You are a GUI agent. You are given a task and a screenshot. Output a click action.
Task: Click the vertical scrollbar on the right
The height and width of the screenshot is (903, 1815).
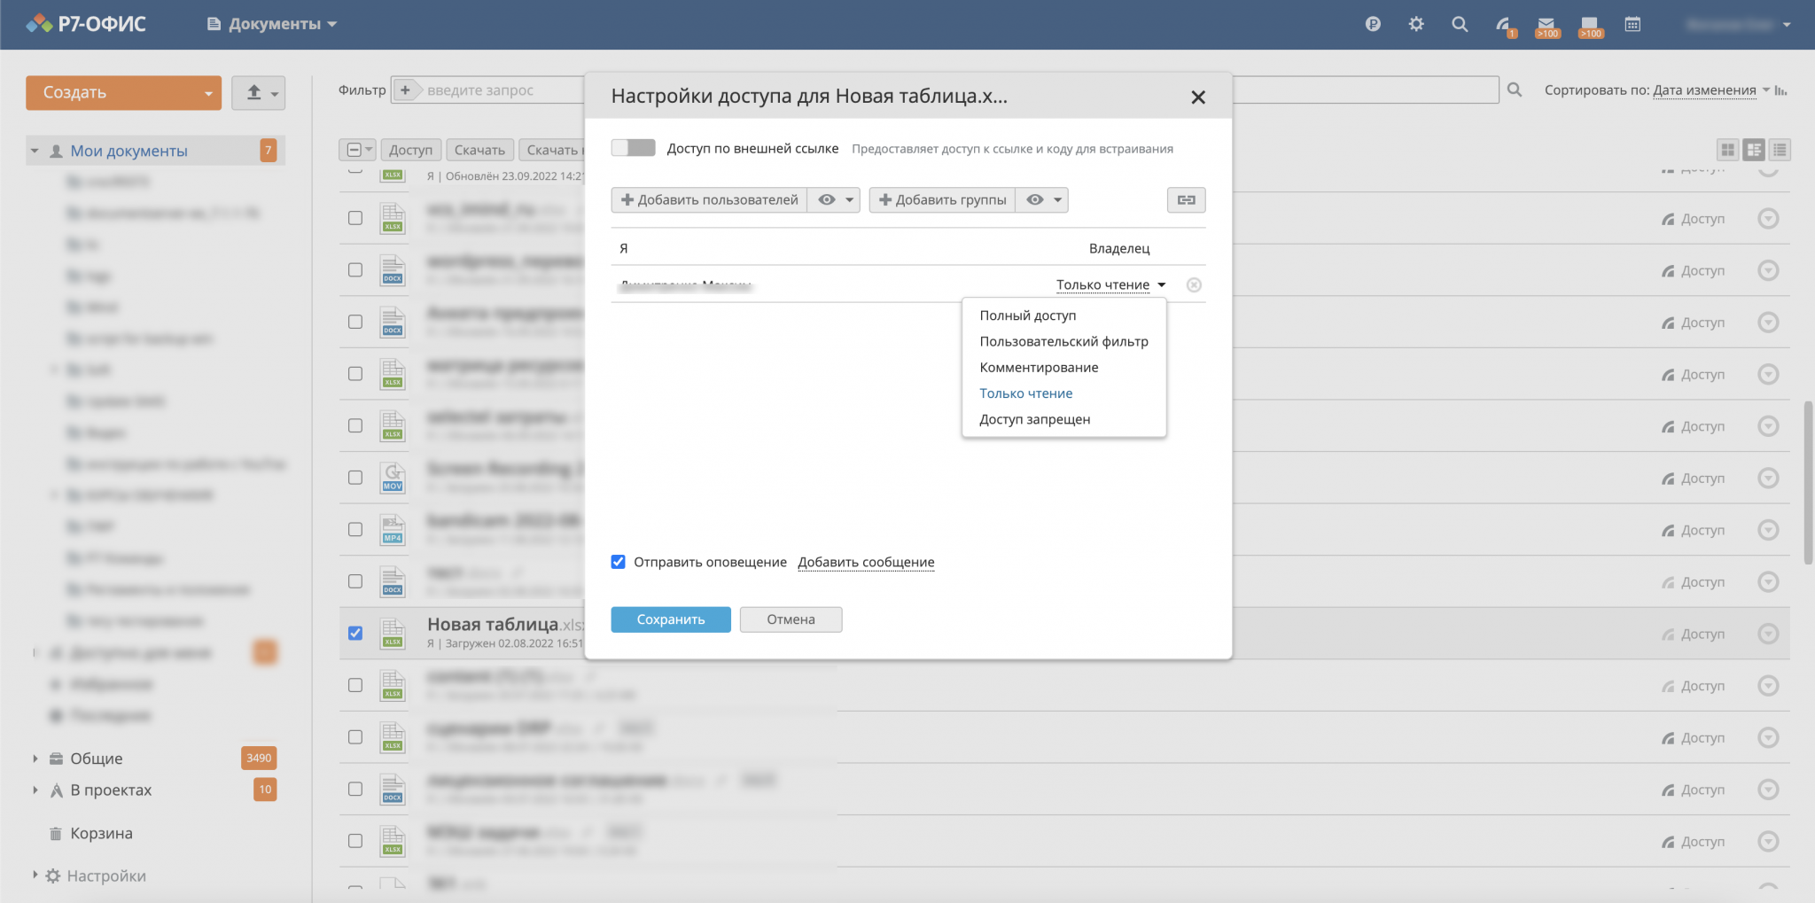[x=1808, y=483]
